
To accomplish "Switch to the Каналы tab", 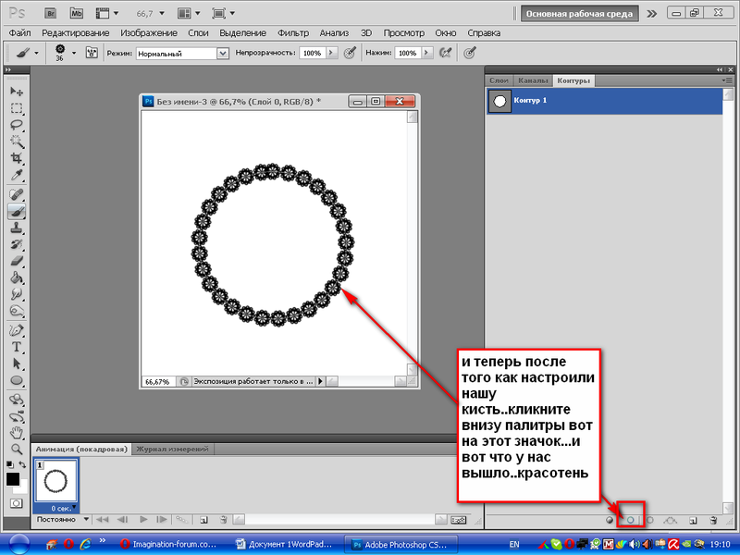I will click(533, 80).
